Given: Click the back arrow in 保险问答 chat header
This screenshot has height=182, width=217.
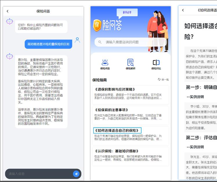Looking at the screenshot, I should (x=8, y=11).
